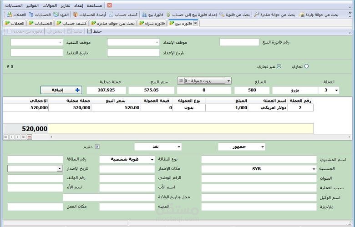Screen dimensions: 355x227
Task: Open the الحسابات menu
Action: 14,5
